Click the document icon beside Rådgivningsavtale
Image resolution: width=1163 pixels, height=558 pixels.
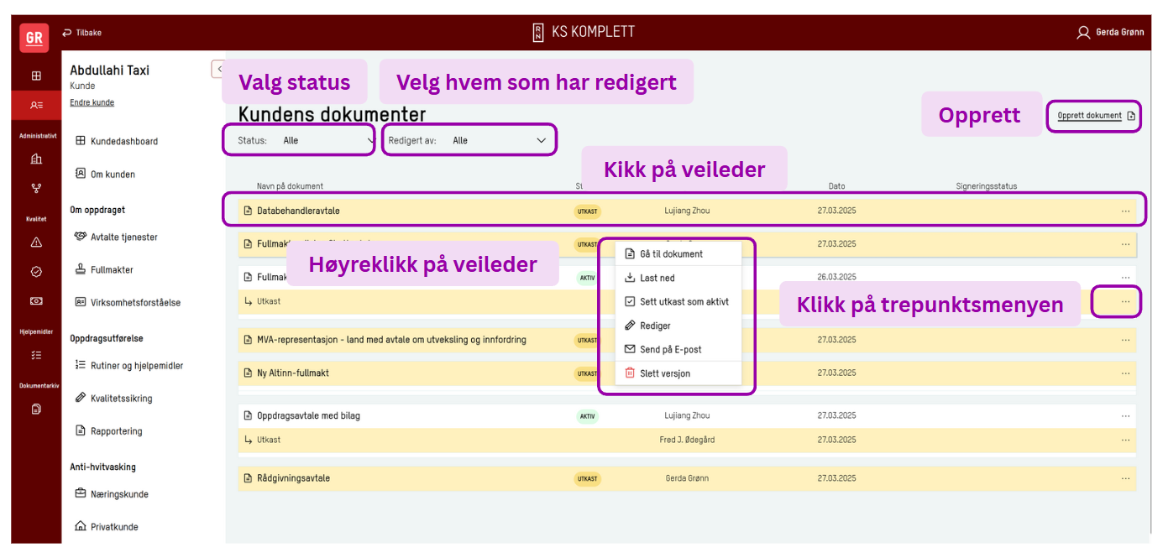click(248, 478)
